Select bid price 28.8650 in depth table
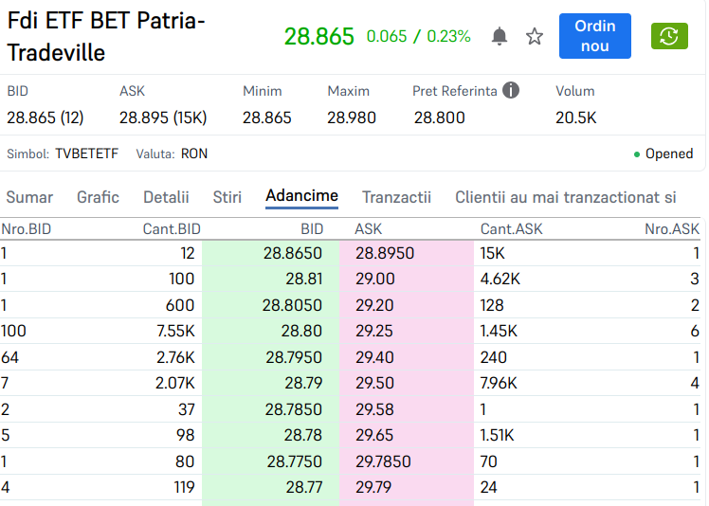The height and width of the screenshot is (506, 709). point(293,253)
